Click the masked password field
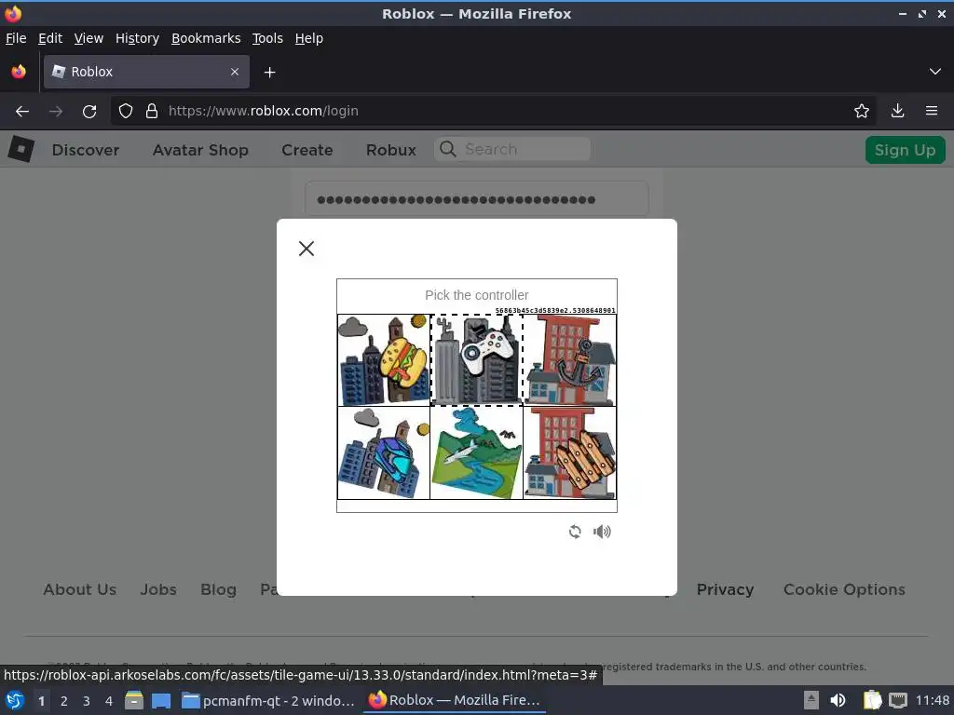This screenshot has width=954, height=715. (476, 199)
